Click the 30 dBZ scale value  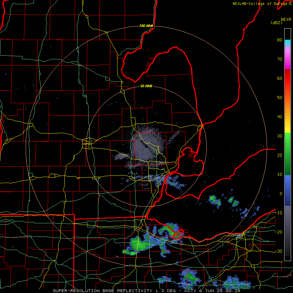(280, 136)
